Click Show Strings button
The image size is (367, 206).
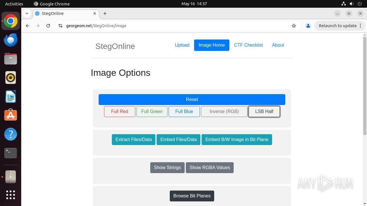tap(167, 168)
